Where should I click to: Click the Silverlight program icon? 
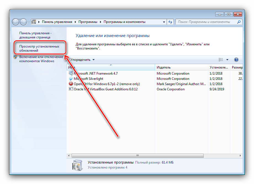[71, 78]
